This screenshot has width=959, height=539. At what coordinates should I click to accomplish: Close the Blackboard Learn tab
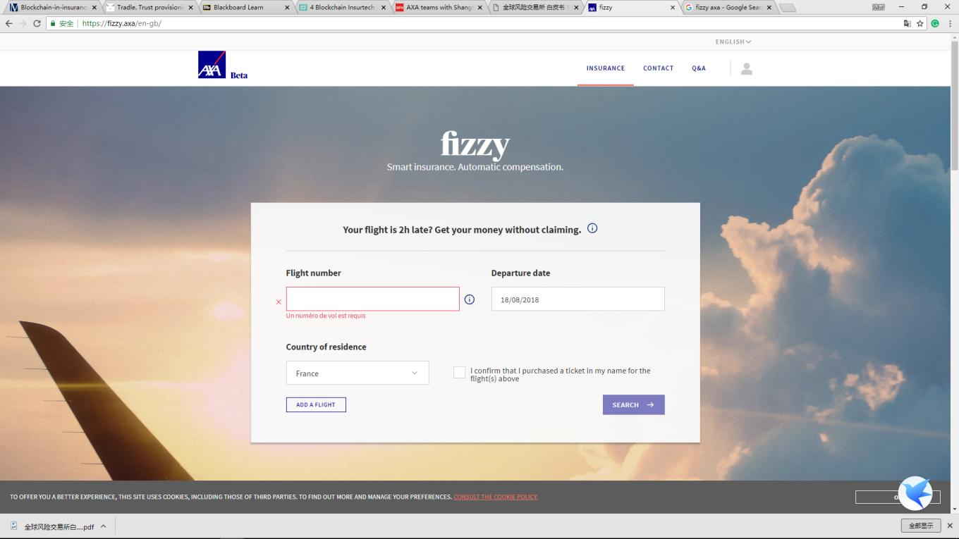[287, 8]
